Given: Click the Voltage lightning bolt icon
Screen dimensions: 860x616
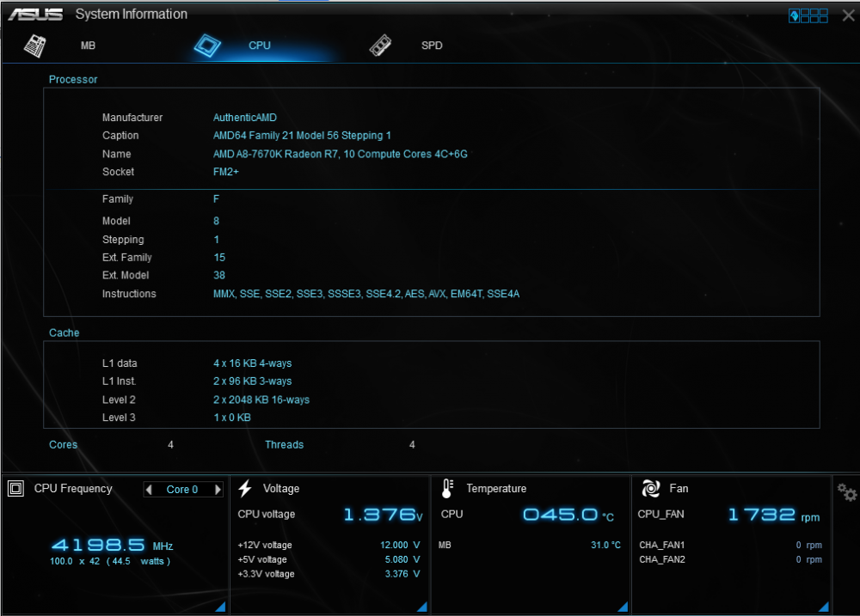Looking at the screenshot, I should (x=245, y=488).
